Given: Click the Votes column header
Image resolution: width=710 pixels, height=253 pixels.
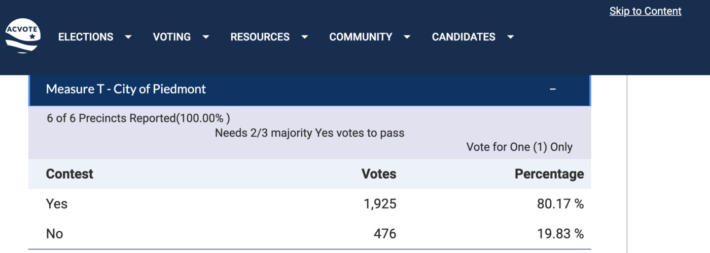Looking at the screenshot, I should (x=379, y=174).
